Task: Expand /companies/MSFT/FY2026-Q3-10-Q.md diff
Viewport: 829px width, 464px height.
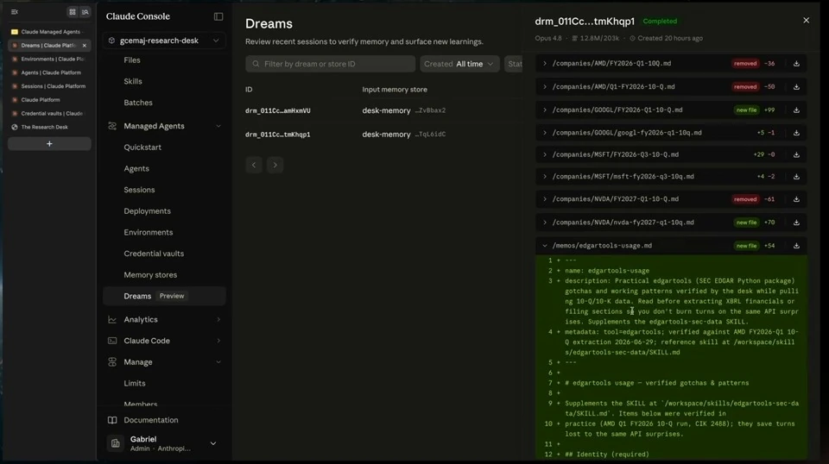Action: point(545,154)
